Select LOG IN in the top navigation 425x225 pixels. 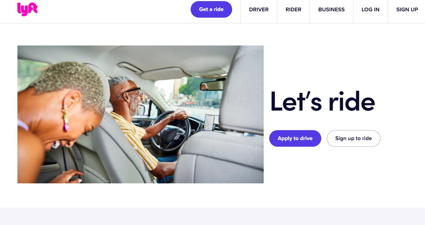pos(370,9)
